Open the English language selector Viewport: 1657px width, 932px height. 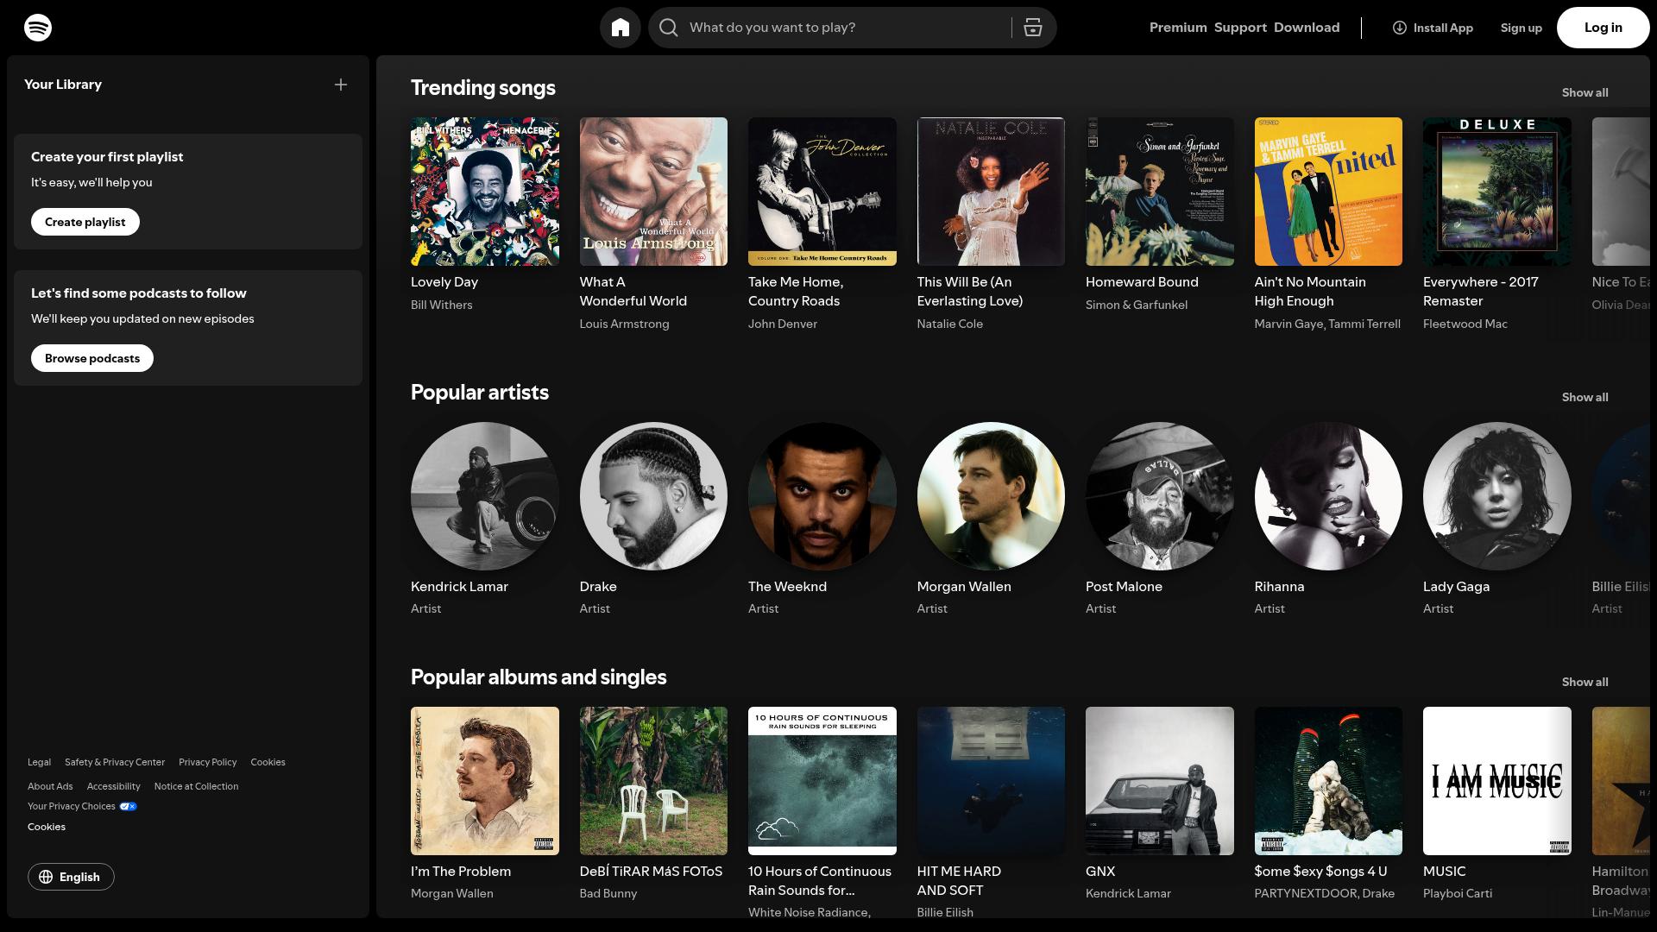point(71,877)
